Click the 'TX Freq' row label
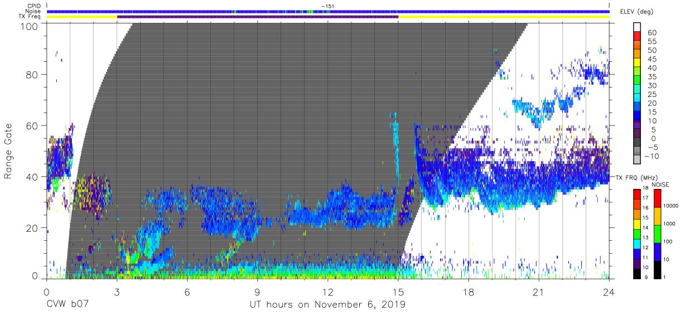 30,17
